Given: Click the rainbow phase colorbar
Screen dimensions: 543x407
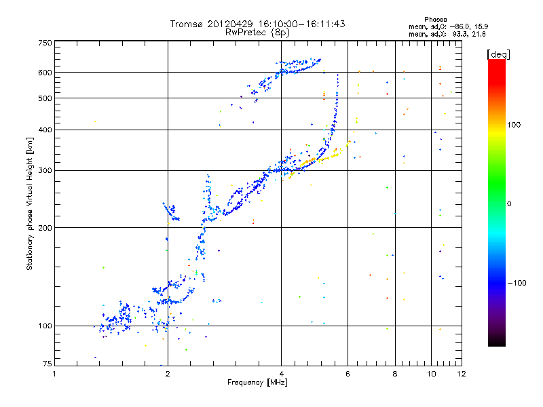Looking at the screenshot, I should (x=497, y=203).
